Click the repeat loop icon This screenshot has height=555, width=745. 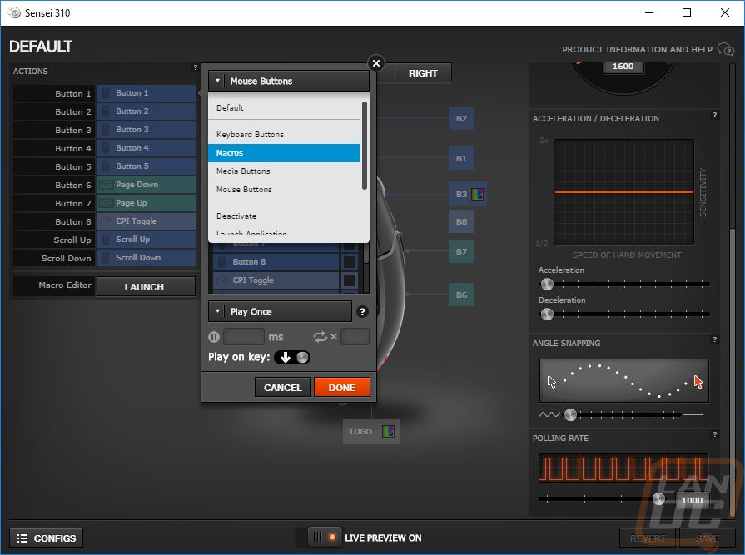coord(320,337)
